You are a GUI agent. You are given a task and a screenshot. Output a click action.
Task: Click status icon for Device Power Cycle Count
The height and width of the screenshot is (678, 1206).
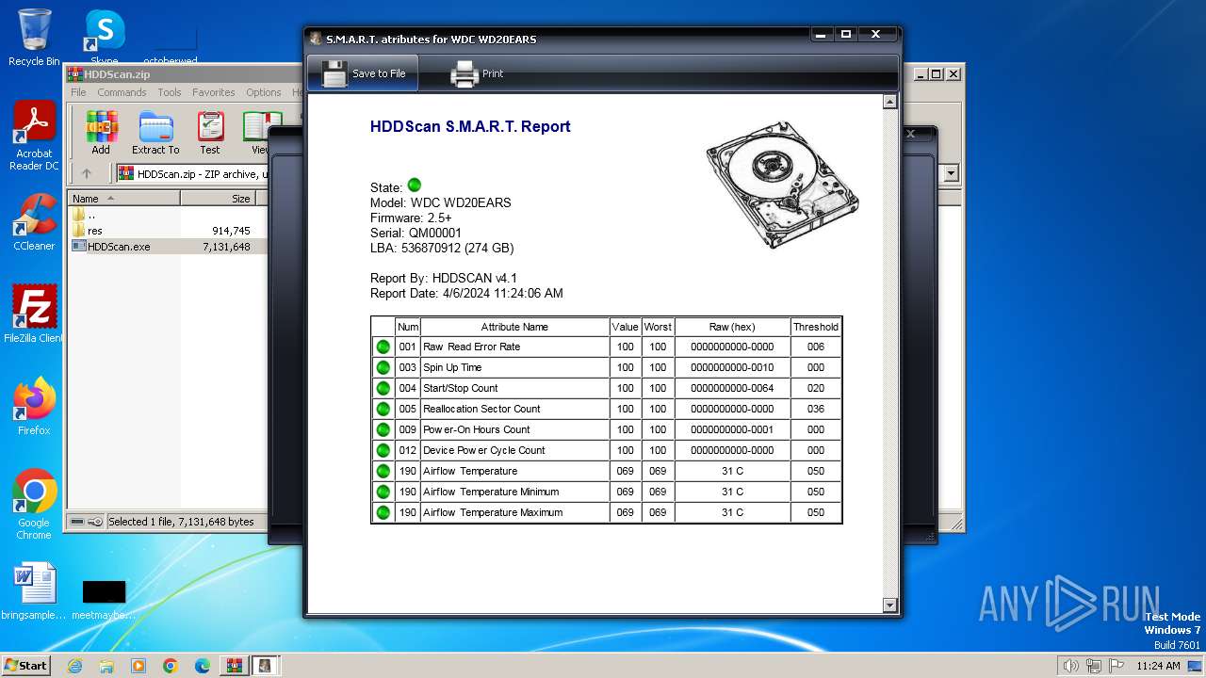(383, 450)
